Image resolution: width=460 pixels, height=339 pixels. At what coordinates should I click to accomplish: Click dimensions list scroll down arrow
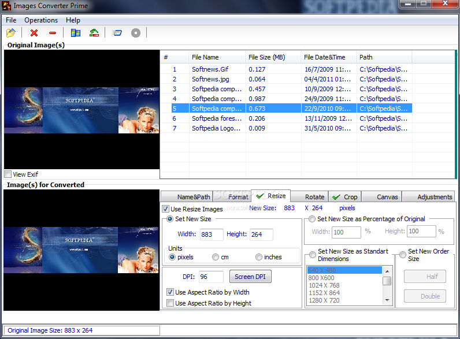(387, 300)
